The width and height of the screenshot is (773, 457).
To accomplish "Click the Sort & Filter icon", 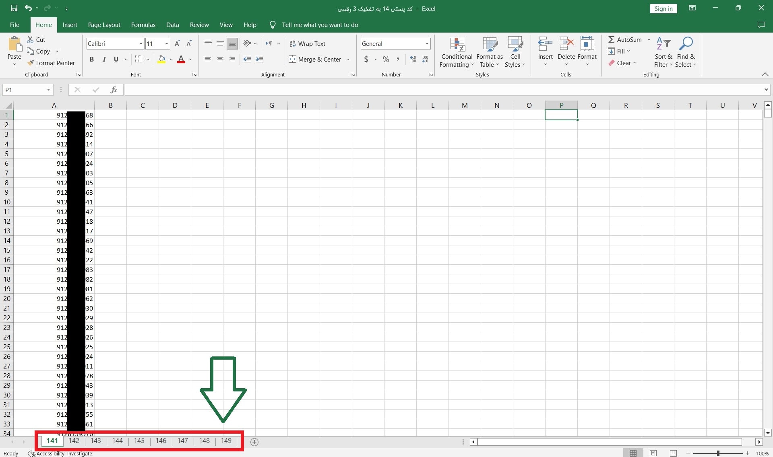I will click(x=663, y=44).
